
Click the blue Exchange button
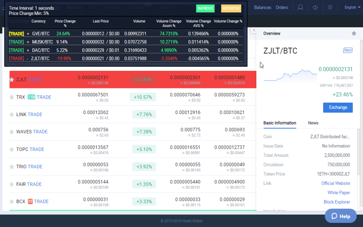coord(338,108)
